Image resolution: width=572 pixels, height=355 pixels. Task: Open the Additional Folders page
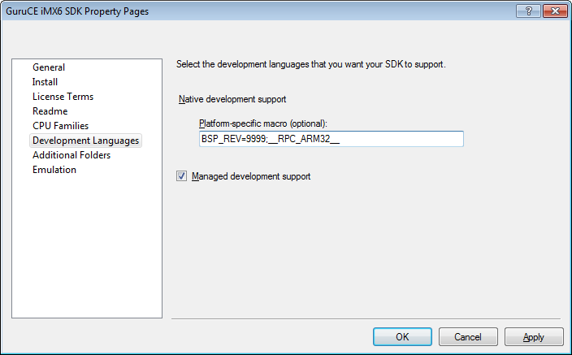coord(71,155)
